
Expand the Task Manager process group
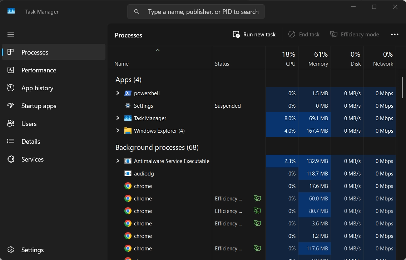click(x=118, y=118)
